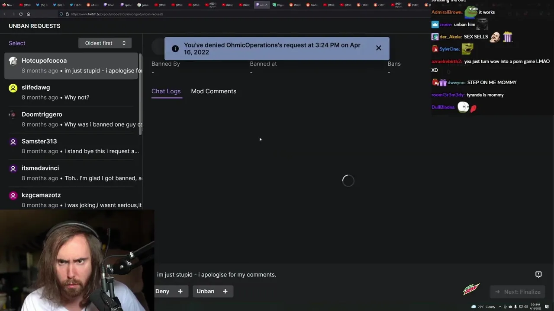
Task: Click the microphone tray icon
Action: (515, 307)
